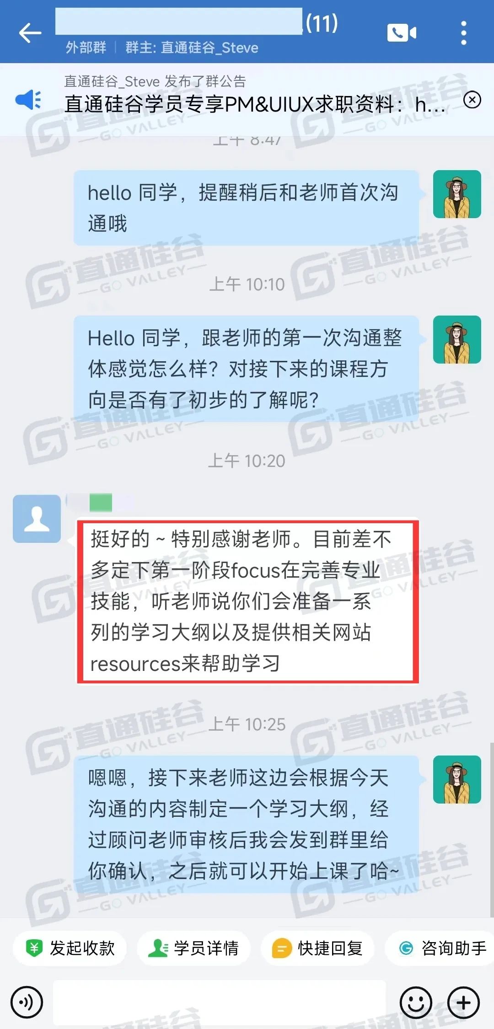Open the plus attachments menu
Screen dimensions: 494x1029
463,1002
